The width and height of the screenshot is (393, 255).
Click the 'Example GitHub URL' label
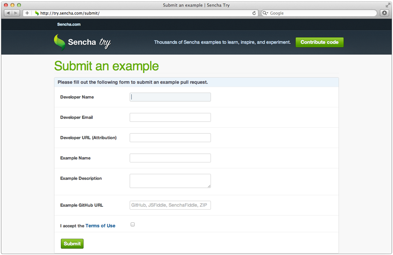tap(82, 205)
